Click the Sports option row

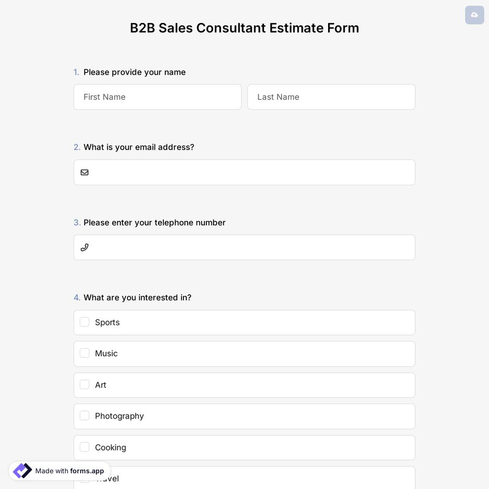244,322
